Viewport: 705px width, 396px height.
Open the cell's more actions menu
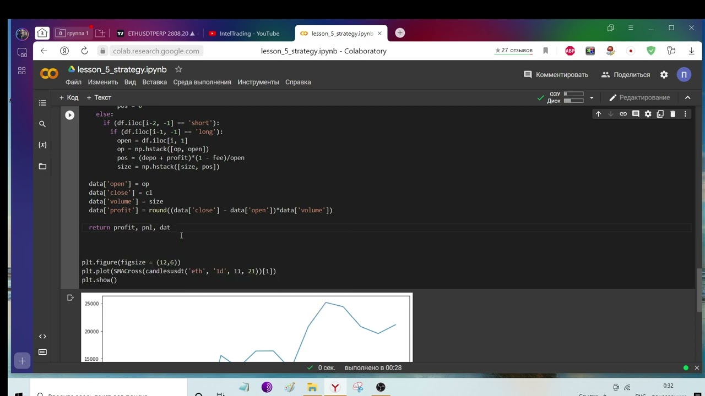coord(685,114)
